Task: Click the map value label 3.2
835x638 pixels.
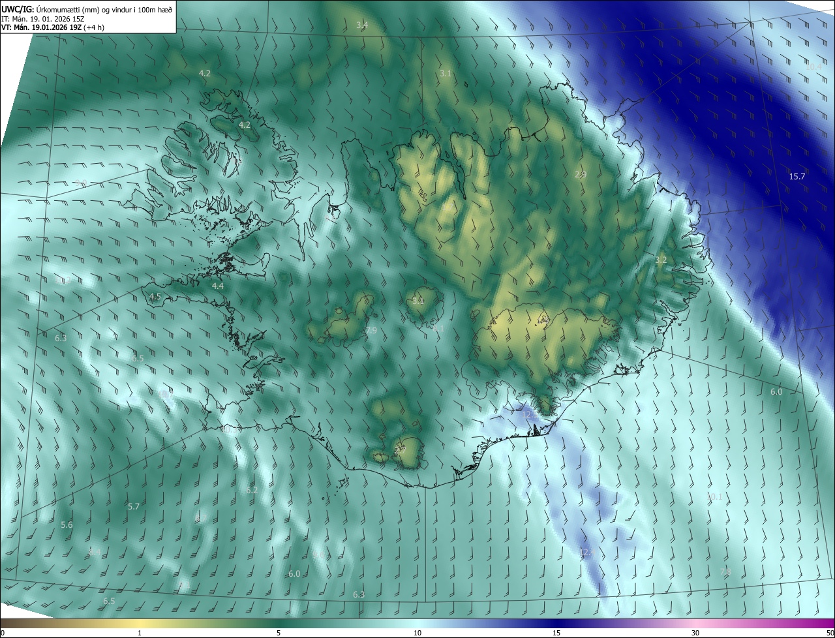Action: point(661,260)
